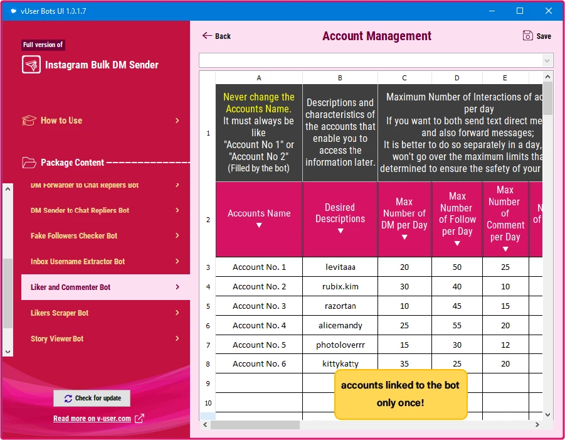The image size is (565, 440).
Task: Open Max Number of Comment per Day filter
Action: tap(505, 249)
